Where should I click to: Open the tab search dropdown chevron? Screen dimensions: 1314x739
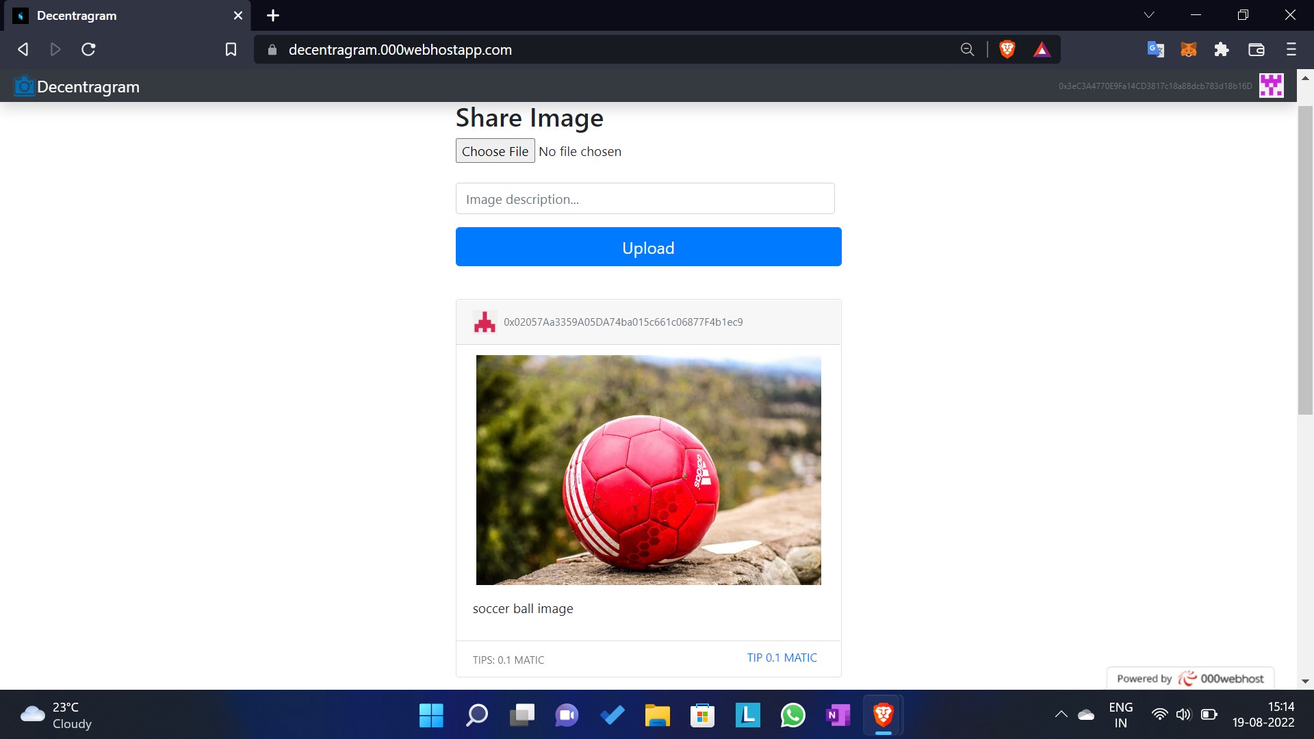pyautogui.click(x=1149, y=15)
